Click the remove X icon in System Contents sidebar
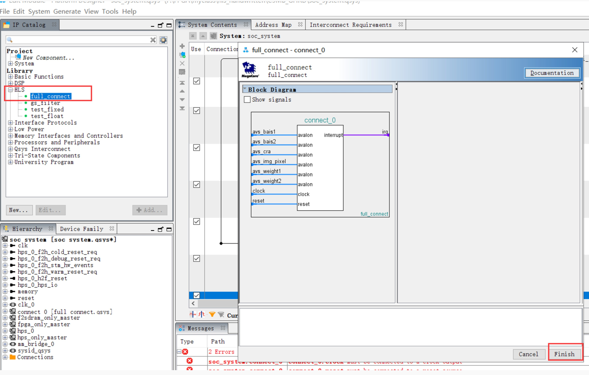Image resolution: width=589 pixels, height=375 pixels. [182, 64]
